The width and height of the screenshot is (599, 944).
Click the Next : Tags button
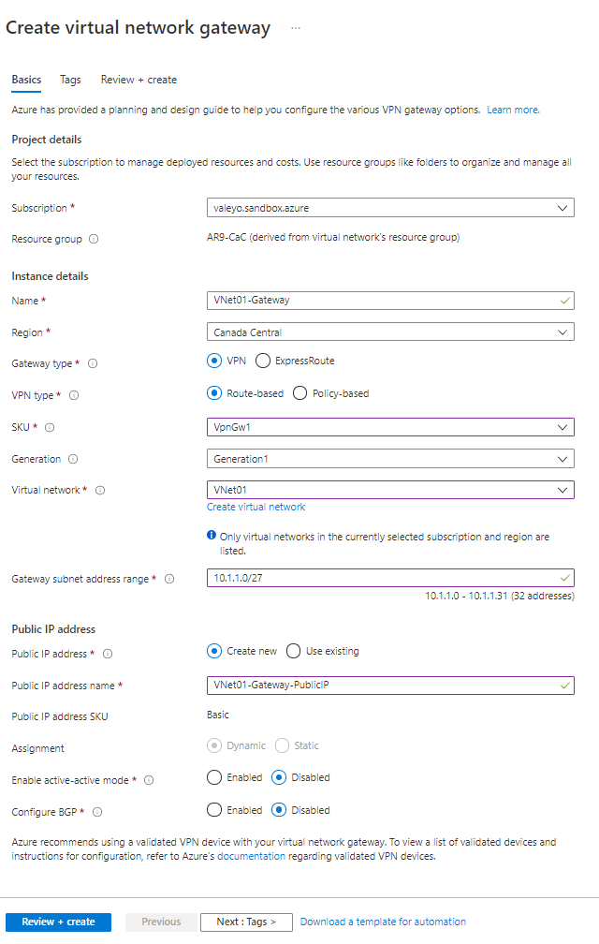click(246, 922)
